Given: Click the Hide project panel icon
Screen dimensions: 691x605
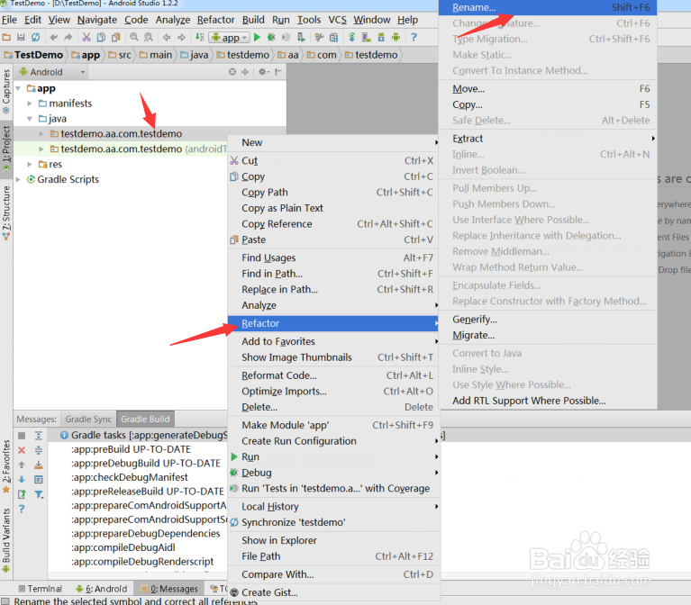Looking at the screenshot, I should (278, 72).
